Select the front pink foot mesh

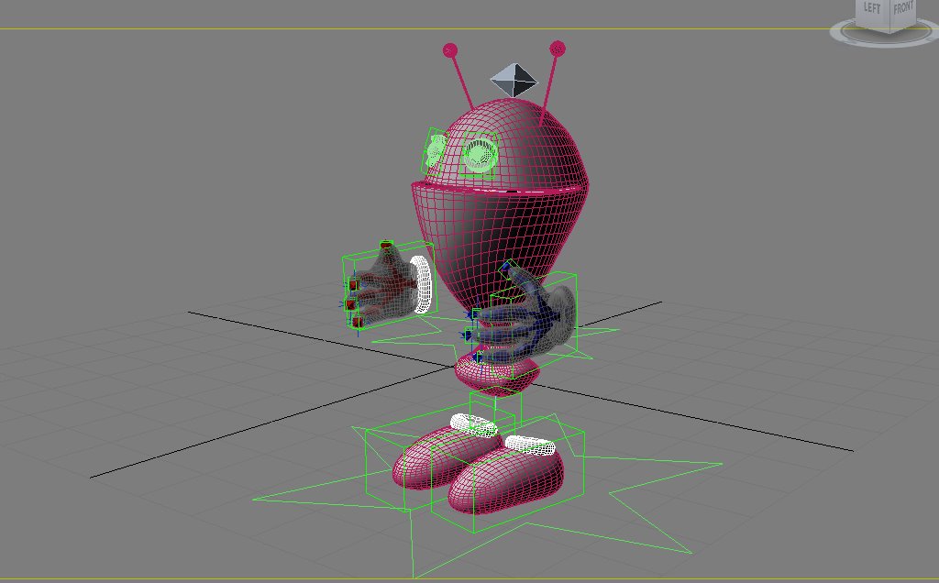pos(506,482)
